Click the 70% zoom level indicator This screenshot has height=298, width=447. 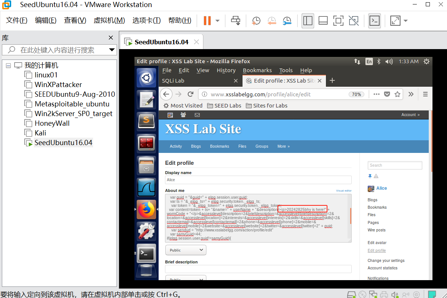coord(356,94)
